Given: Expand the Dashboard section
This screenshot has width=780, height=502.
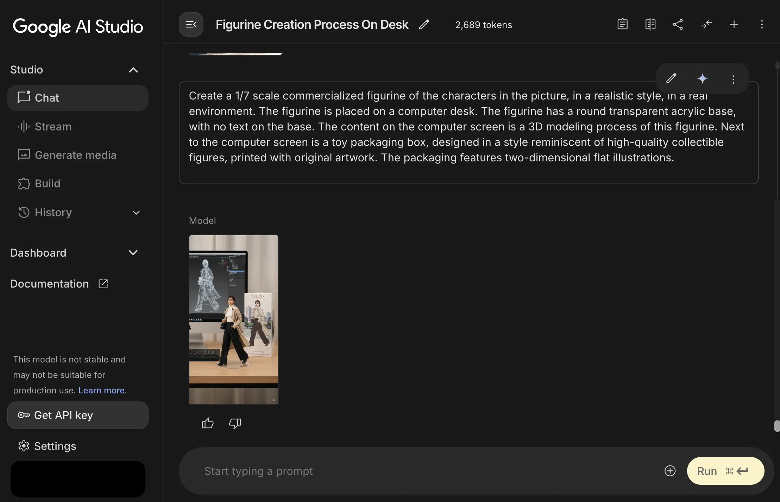Looking at the screenshot, I should pyautogui.click(x=133, y=253).
